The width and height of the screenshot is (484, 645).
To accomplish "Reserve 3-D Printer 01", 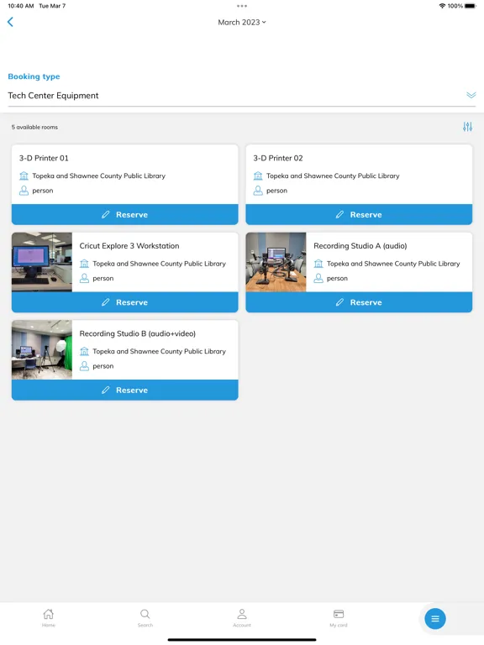I will (x=124, y=215).
